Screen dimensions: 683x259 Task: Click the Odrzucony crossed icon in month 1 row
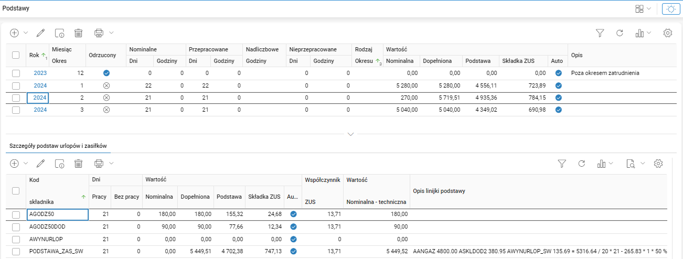pyautogui.click(x=106, y=85)
